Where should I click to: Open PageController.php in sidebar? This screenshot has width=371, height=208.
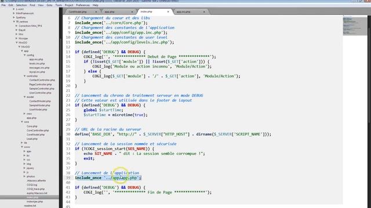tap(41, 84)
